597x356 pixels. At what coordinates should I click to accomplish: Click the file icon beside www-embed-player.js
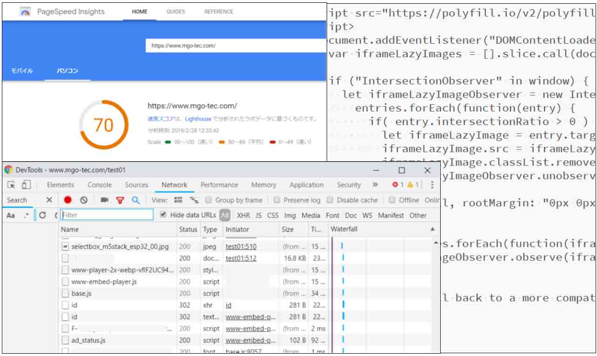[66, 282]
